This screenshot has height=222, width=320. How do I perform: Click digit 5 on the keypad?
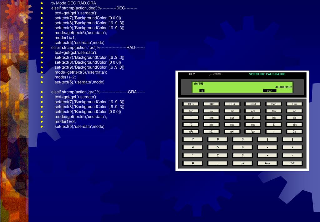(217, 147)
